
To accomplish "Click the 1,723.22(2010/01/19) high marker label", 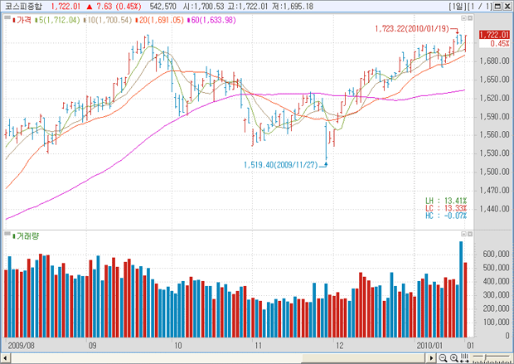I will pyautogui.click(x=412, y=29).
